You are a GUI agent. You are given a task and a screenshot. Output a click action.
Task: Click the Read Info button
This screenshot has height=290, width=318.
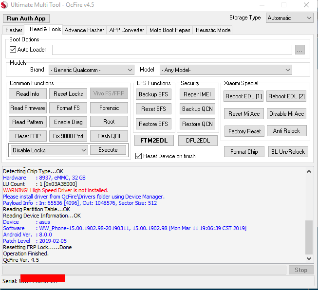click(28, 94)
